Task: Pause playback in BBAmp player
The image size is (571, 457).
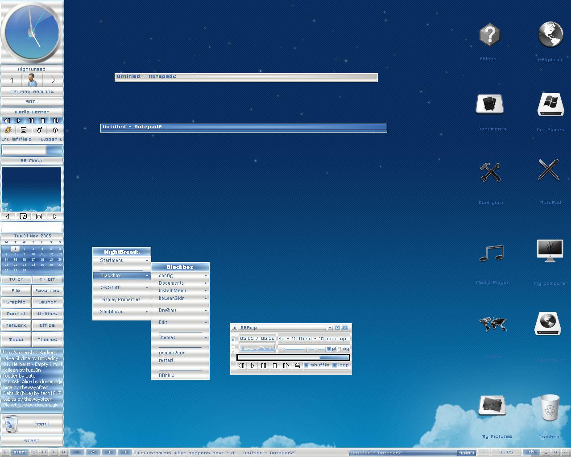Action: click(x=264, y=366)
